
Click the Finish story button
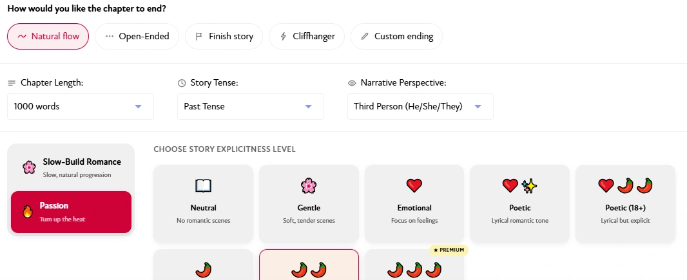(224, 36)
